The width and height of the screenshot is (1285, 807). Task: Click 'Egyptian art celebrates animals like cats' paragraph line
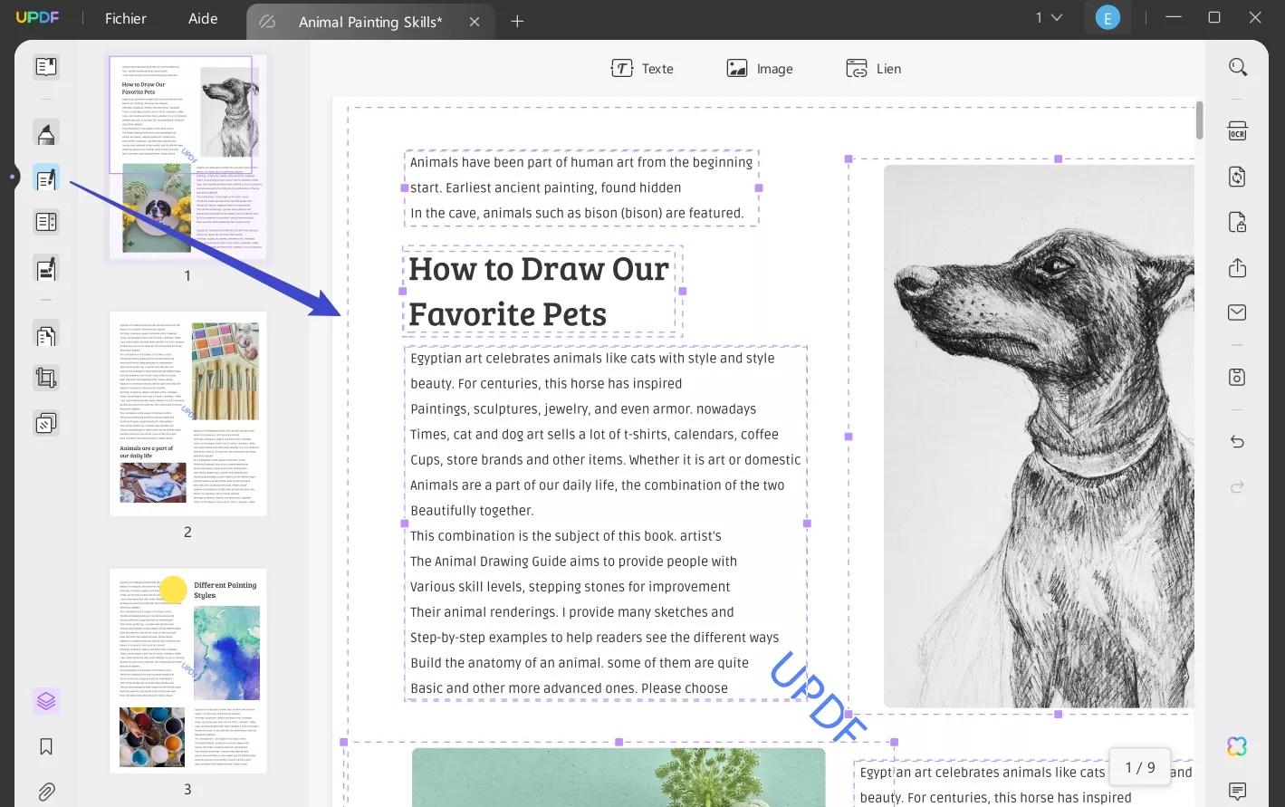[592, 358]
